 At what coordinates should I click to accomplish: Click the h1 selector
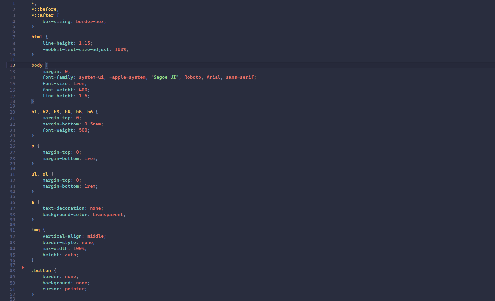(x=34, y=112)
